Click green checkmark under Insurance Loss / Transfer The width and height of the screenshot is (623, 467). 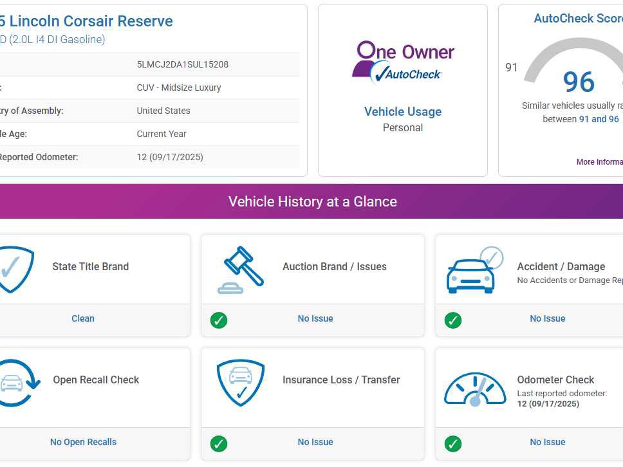click(x=219, y=443)
